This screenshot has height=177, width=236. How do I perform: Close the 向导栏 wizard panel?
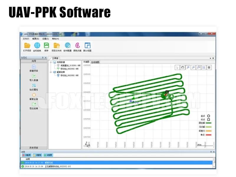[46, 58]
